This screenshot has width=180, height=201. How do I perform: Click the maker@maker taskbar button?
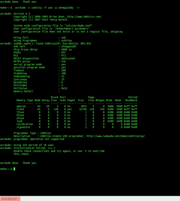10,199
